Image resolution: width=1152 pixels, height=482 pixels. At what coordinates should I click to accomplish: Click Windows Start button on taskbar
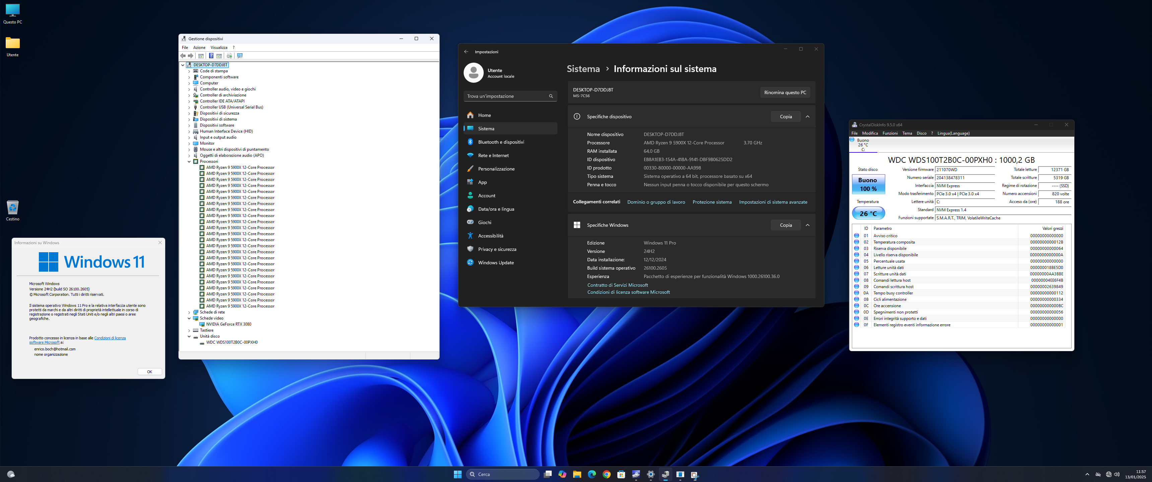458,474
